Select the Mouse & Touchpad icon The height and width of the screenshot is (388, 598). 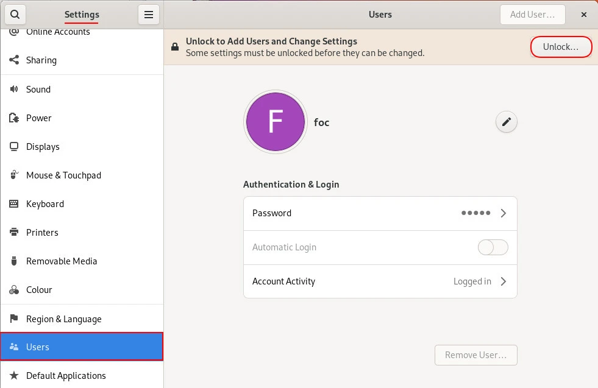[x=14, y=175]
